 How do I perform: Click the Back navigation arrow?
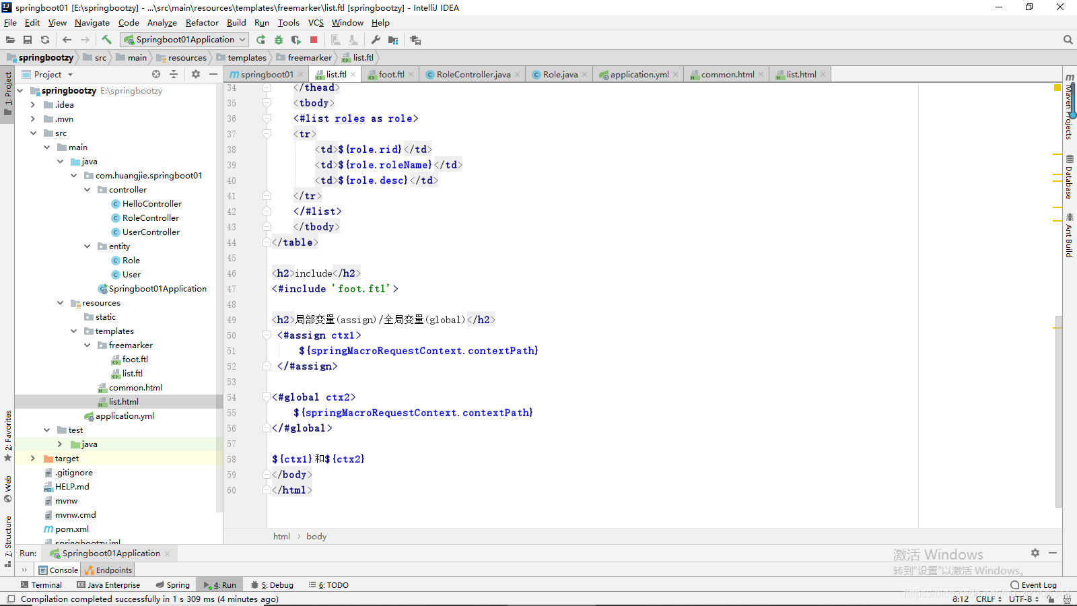67,40
